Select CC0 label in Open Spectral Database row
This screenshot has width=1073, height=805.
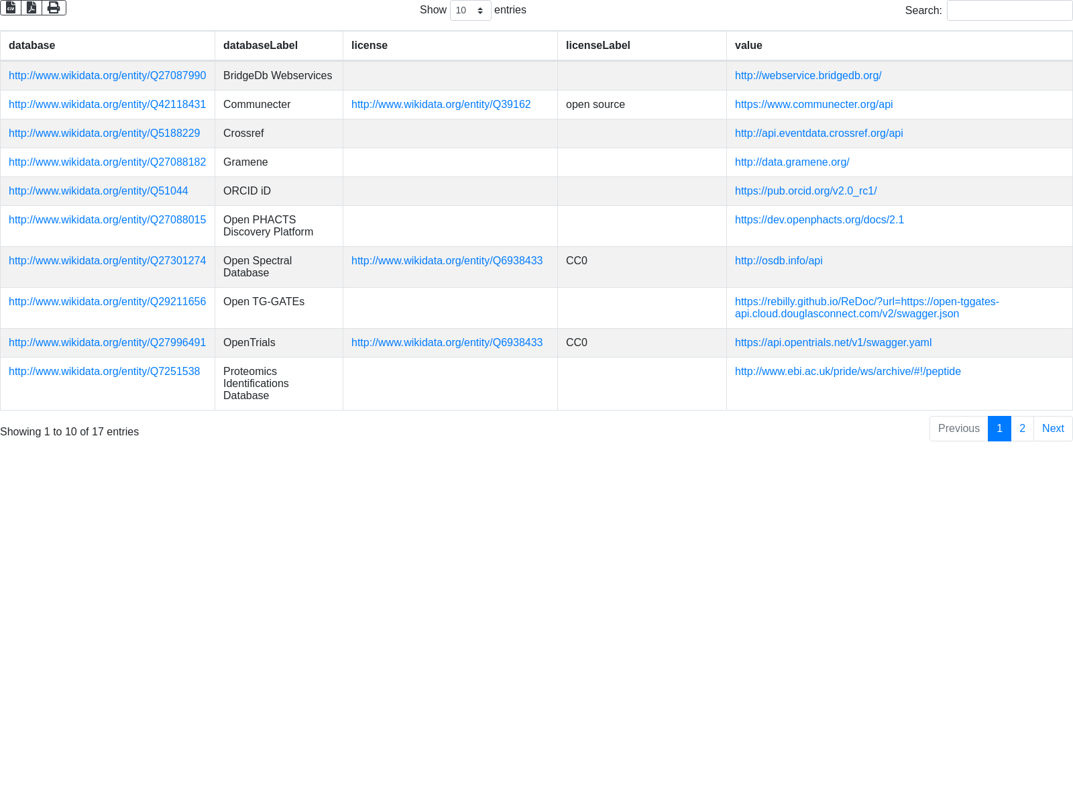577,261
